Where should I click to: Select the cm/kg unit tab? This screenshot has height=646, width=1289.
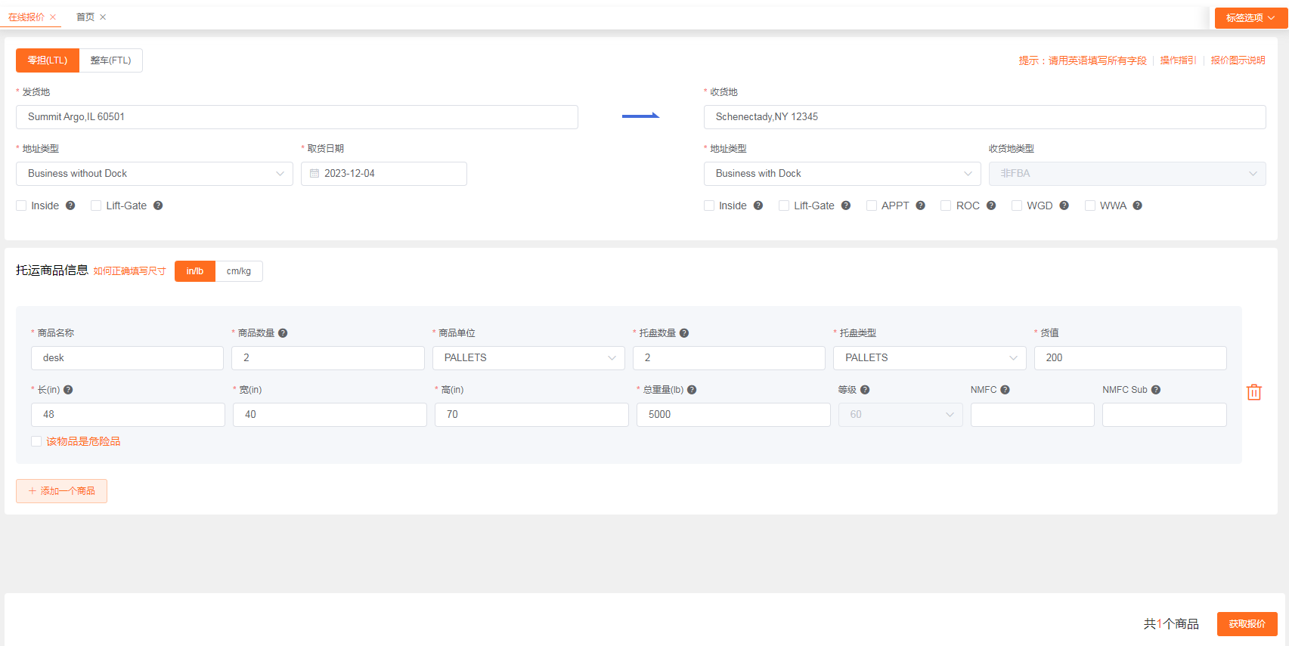pyautogui.click(x=239, y=271)
